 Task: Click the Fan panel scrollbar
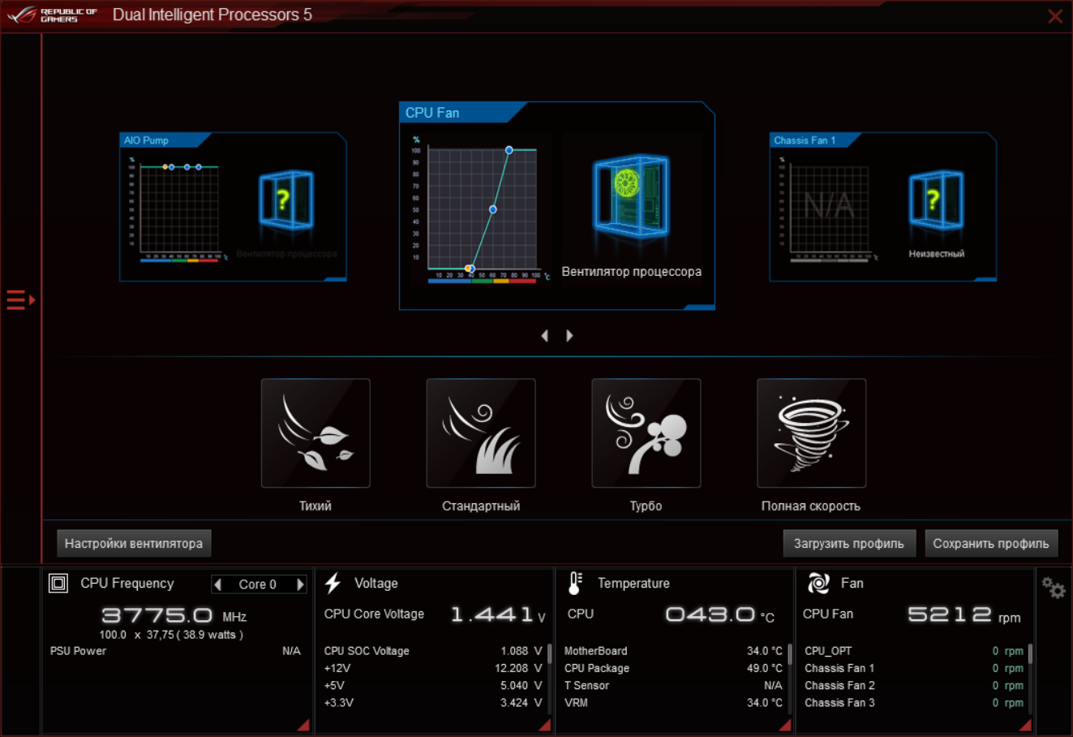coord(1030,653)
